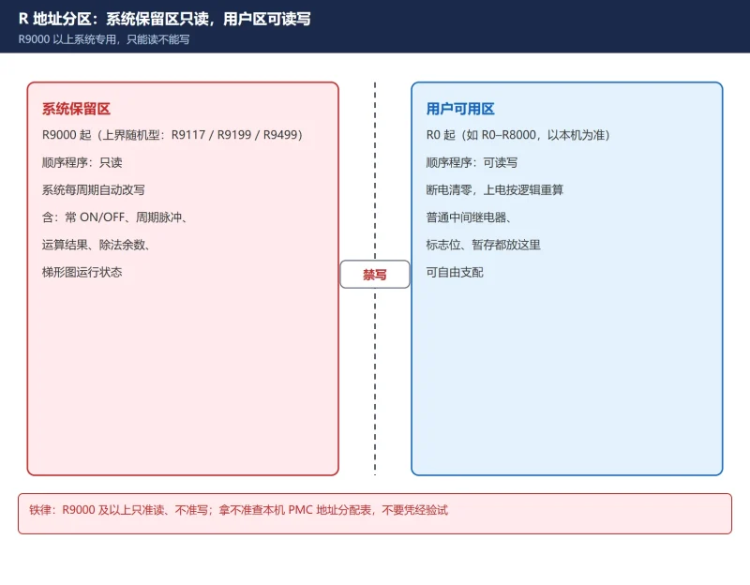Select the blue heading '用户可用区'
This screenshot has width=750, height=585.
pos(460,109)
